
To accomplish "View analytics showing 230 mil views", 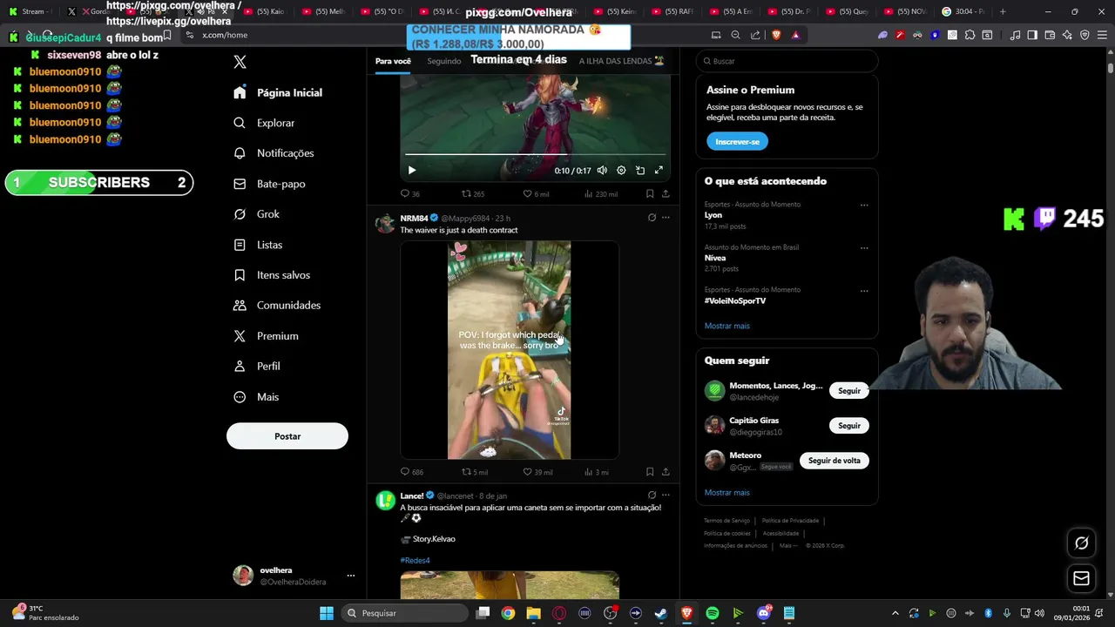I will click(600, 194).
